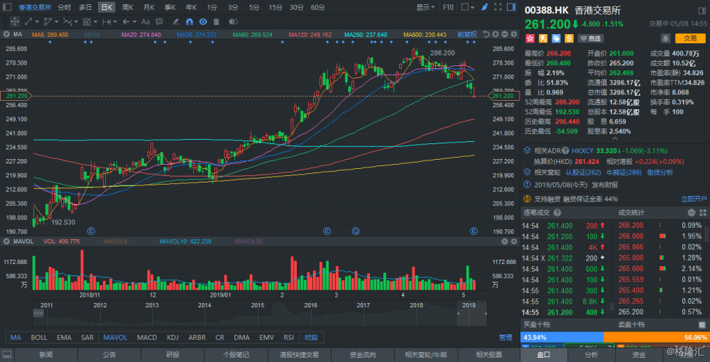This screenshot has width=710, height=362.
Task: Click the blue brush drawing icon
Action: (x=484, y=7)
